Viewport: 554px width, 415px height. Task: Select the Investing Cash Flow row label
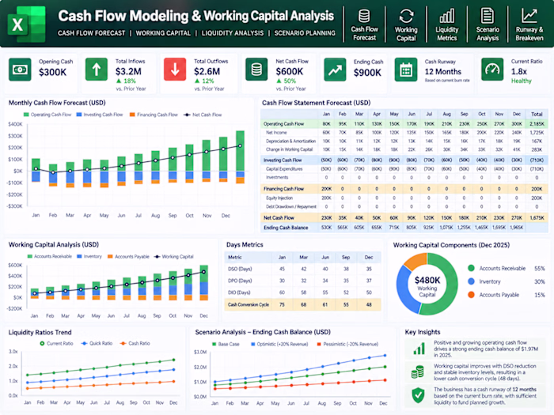point(283,160)
